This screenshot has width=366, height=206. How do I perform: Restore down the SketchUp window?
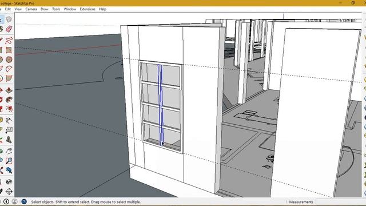point(353,3)
